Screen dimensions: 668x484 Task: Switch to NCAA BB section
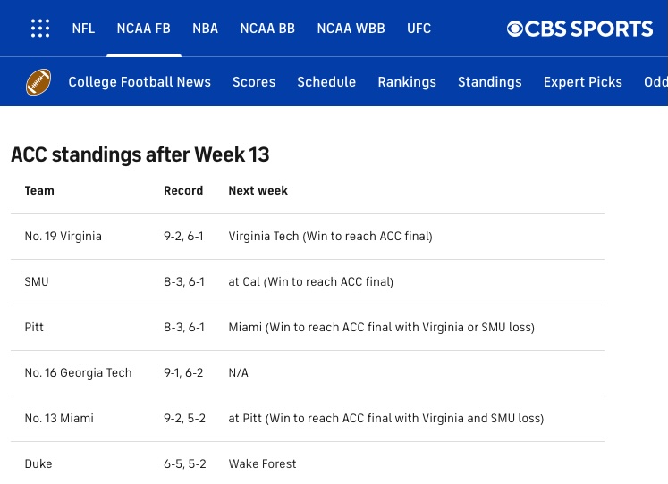click(x=267, y=29)
